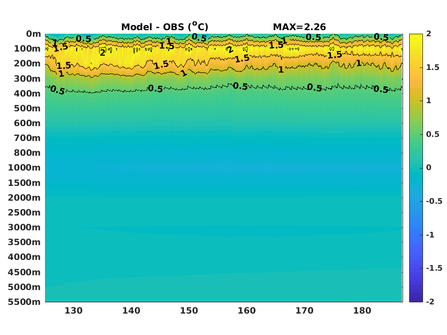Select the '160' longitude tick label
447x335 pixels.
point(247,310)
